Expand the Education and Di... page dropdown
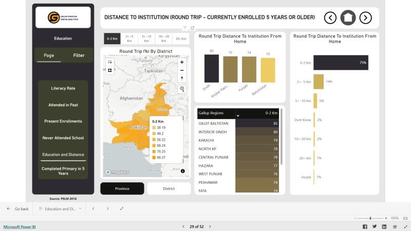This screenshot has width=411, height=231. pos(80,209)
